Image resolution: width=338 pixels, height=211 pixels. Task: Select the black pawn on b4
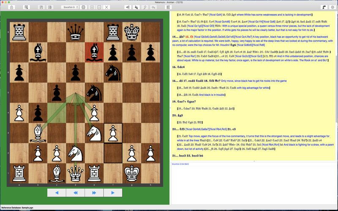pyautogui.click(x=38, y=113)
